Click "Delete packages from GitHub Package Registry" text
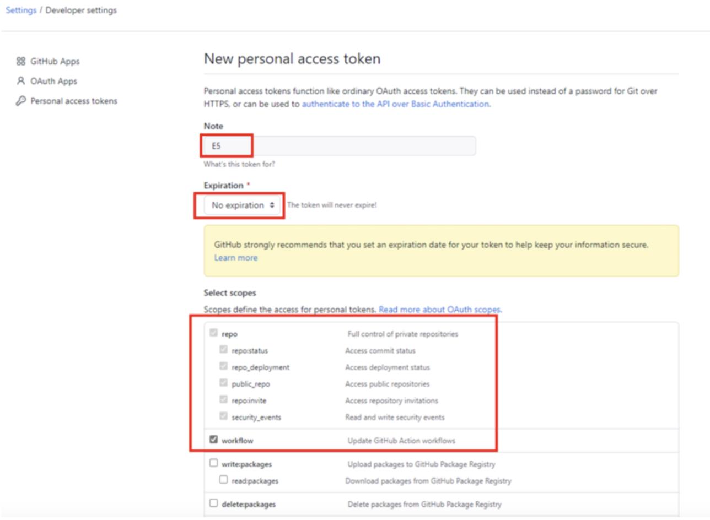 [x=424, y=504]
